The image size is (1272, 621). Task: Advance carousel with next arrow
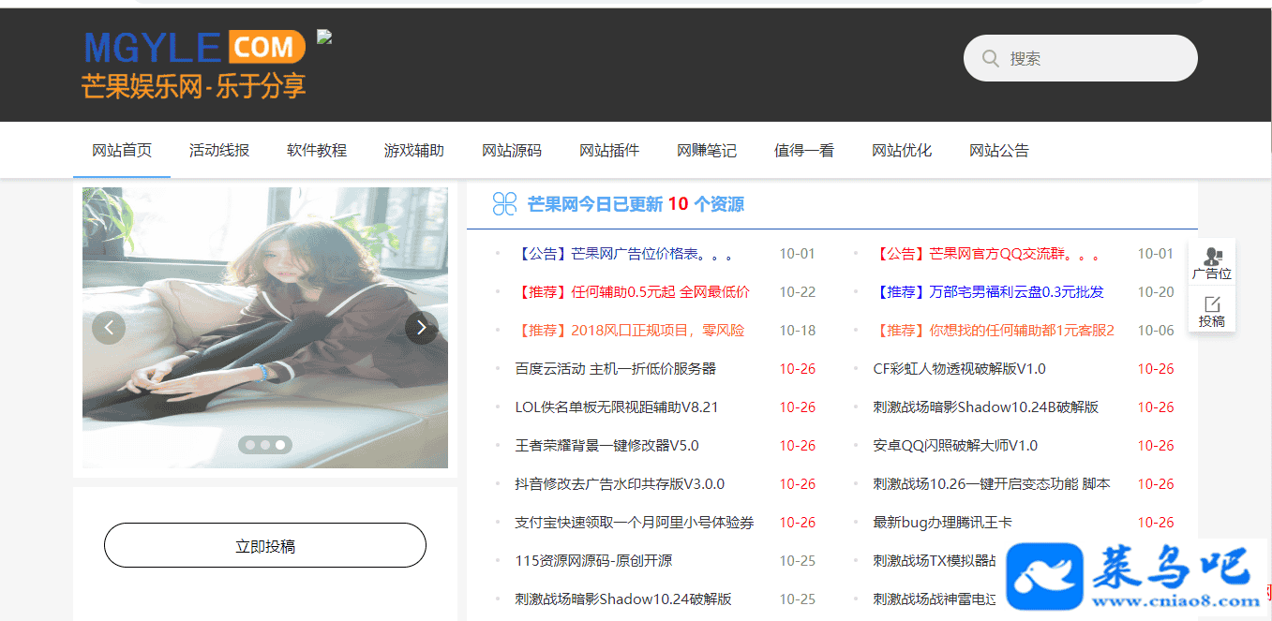click(422, 327)
